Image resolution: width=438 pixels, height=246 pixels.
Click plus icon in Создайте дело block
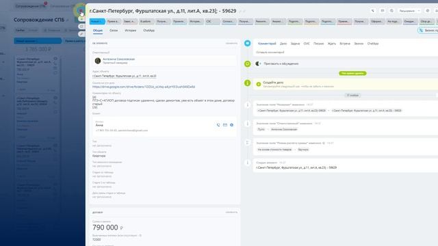click(x=259, y=84)
